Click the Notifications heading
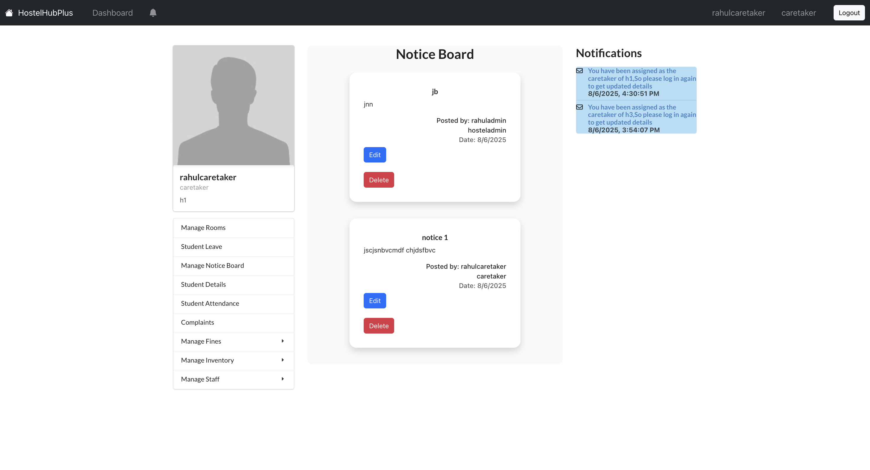 tap(609, 53)
